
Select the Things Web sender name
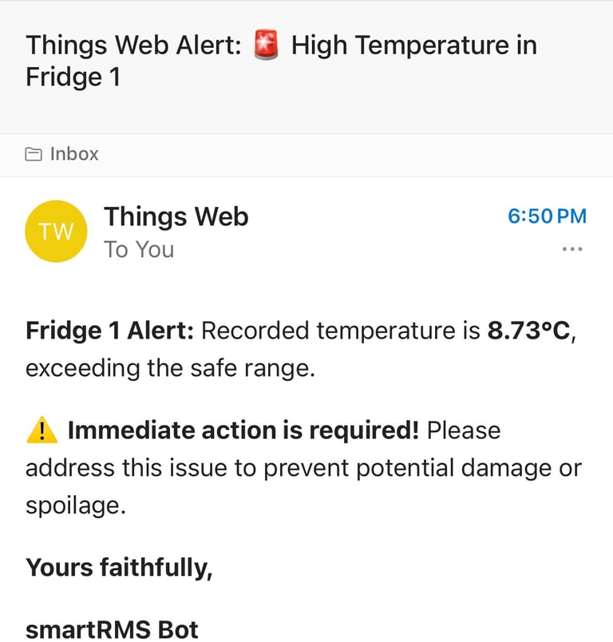(x=176, y=216)
